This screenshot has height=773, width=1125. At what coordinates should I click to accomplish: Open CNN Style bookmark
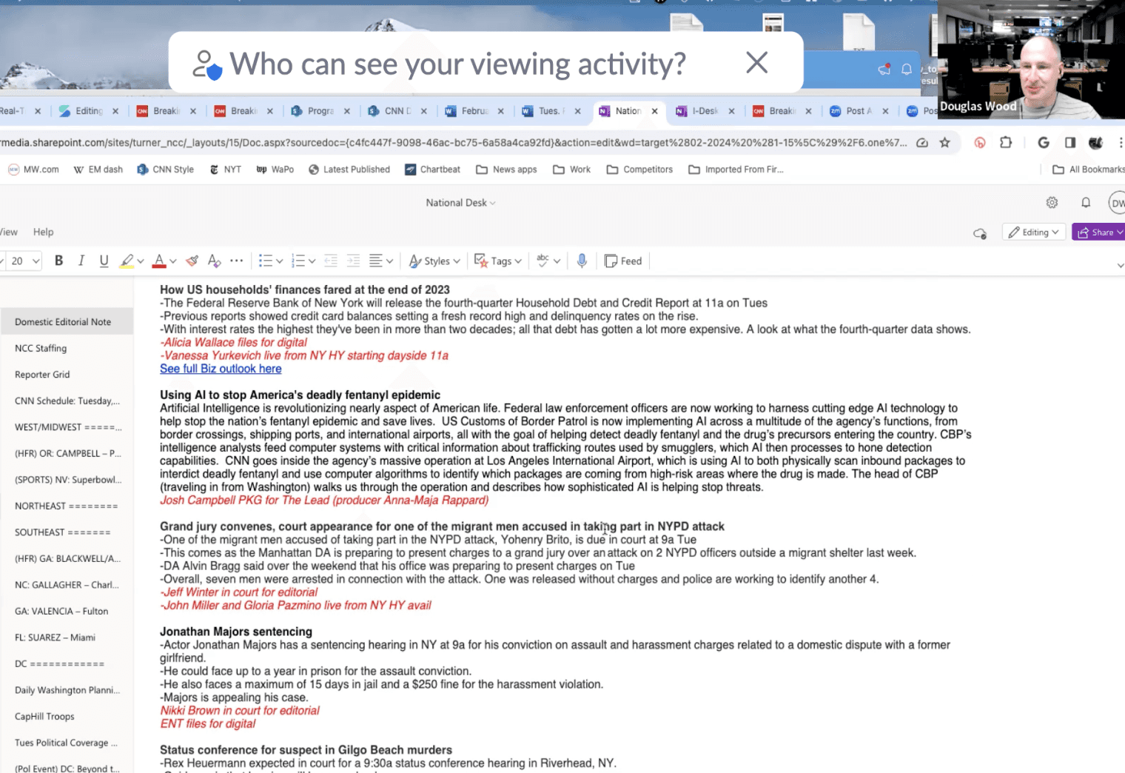165,170
